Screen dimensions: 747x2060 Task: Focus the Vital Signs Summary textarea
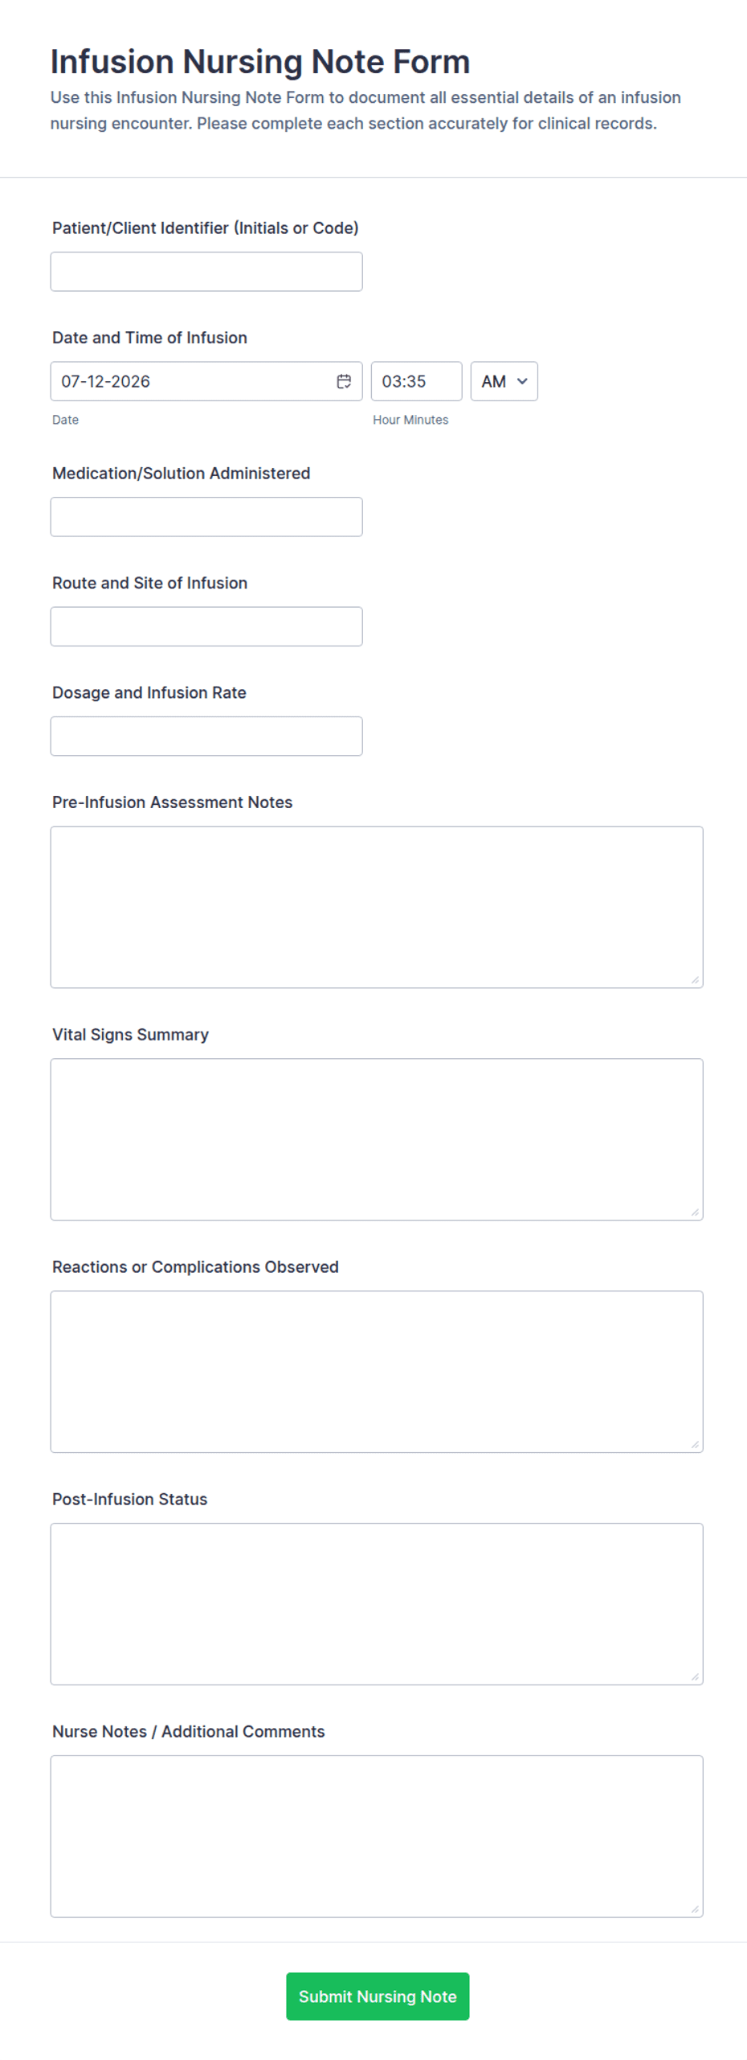click(377, 1139)
